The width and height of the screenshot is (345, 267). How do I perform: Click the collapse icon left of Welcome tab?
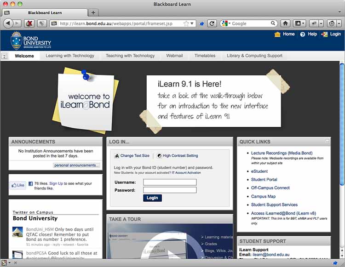(5, 56)
